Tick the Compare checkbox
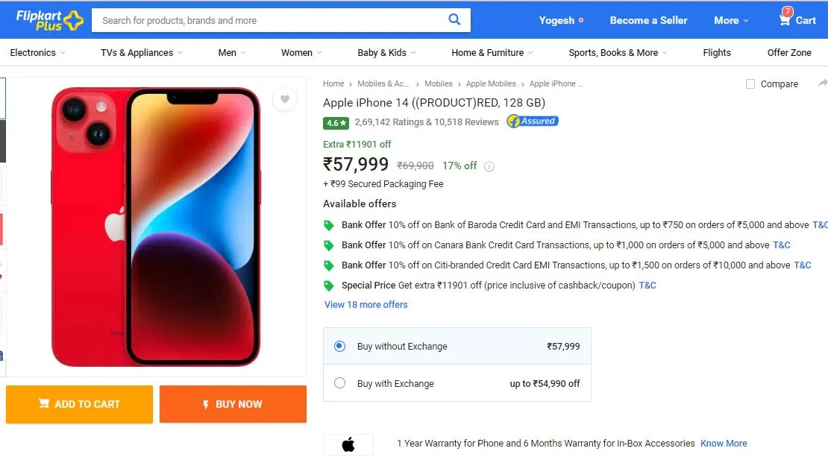828x457 pixels. [750, 84]
